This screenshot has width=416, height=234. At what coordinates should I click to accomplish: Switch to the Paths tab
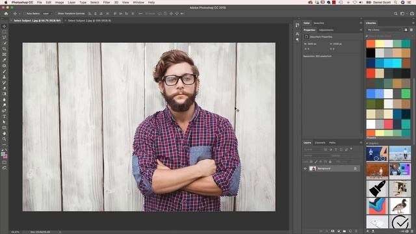(x=332, y=143)
